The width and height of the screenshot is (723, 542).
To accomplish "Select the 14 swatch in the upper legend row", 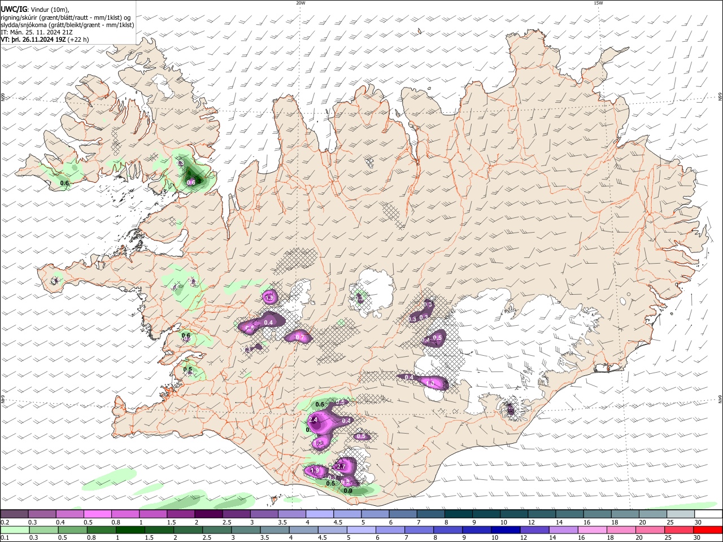I will tap(570, 514).
